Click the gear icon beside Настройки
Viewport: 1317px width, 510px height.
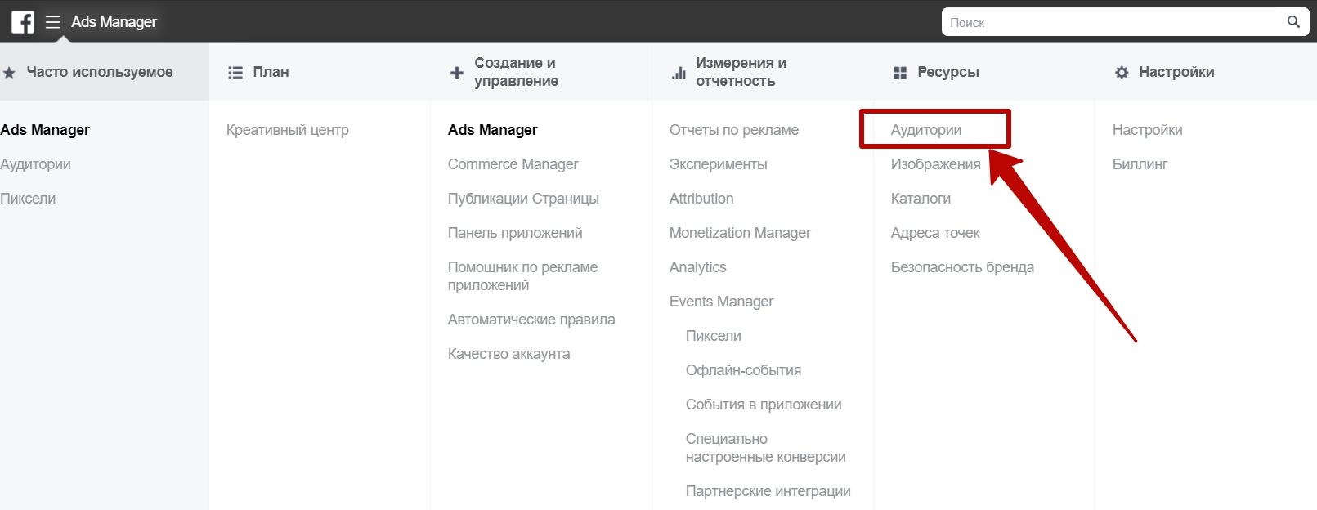[x=1122, y=73]
